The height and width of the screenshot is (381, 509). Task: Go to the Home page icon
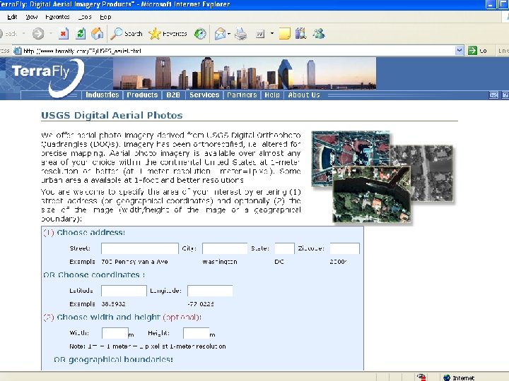click(97, 33)
